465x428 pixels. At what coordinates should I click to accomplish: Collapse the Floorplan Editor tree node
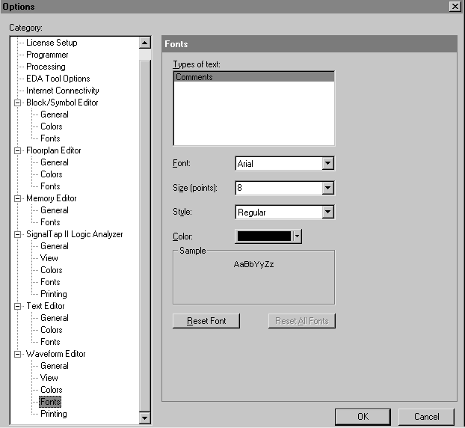(x=17, y=150)
